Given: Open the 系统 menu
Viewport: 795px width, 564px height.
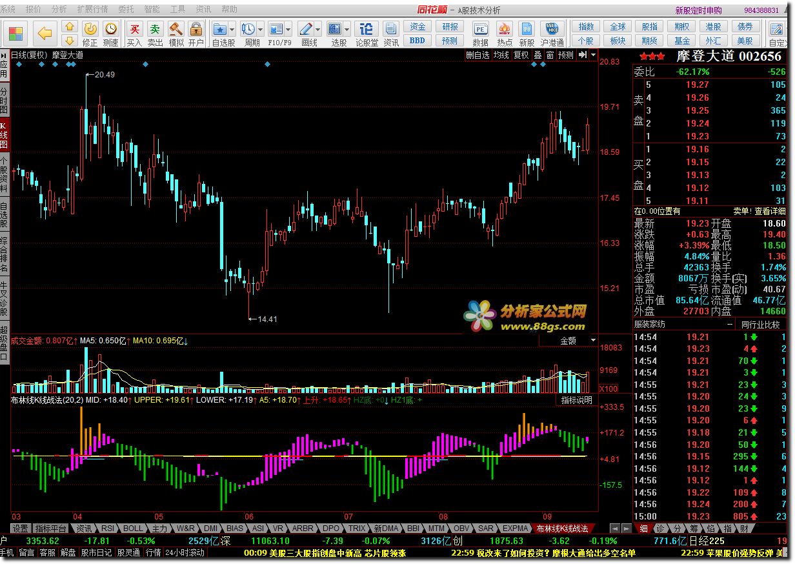Looking at the screenshot, I should click(x=8, y=9).
